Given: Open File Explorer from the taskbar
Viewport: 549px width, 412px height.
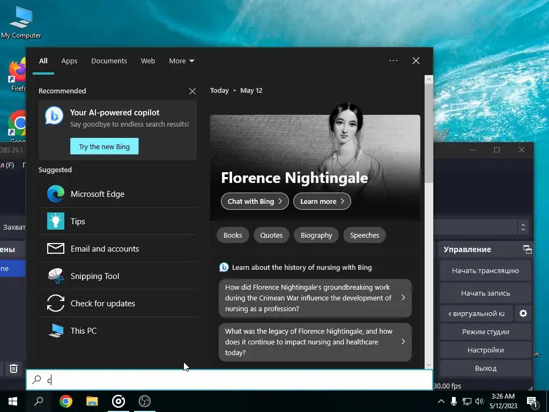Looking at the screenshot, I should pos(92,401).
